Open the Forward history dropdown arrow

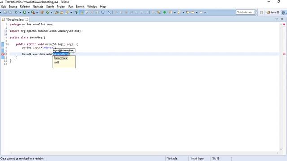[x=205, y=13]
